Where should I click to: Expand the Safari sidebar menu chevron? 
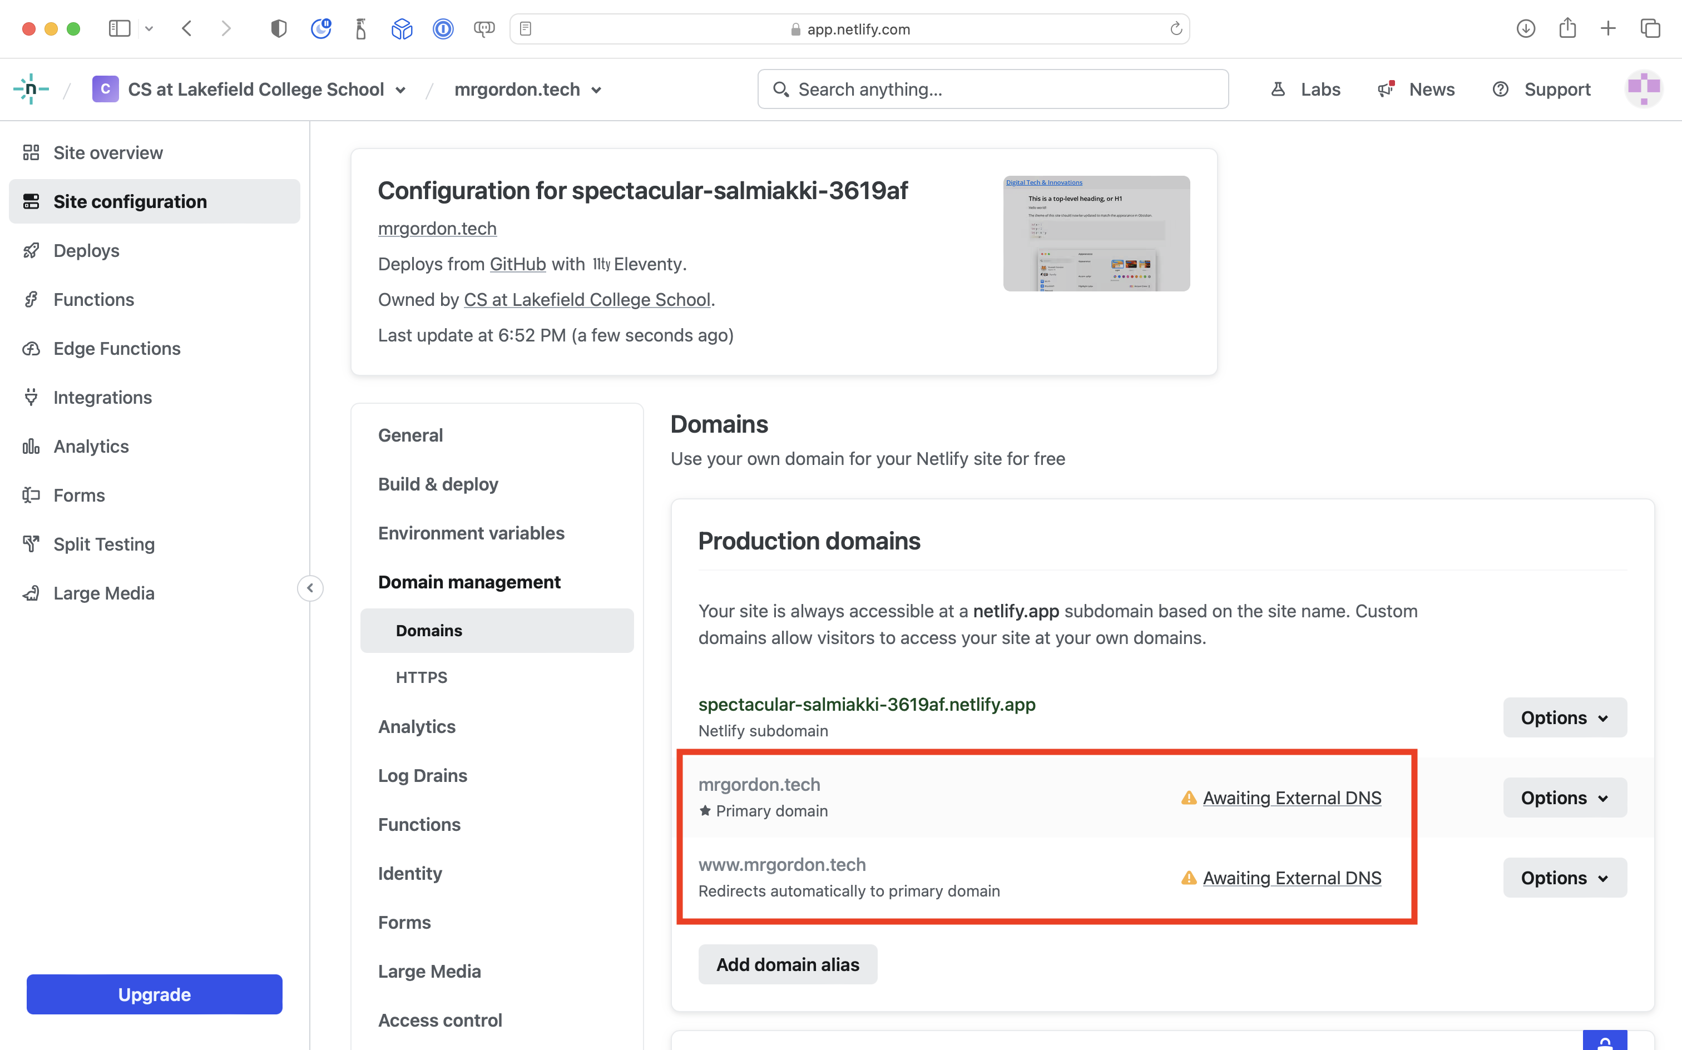(149, 28)
